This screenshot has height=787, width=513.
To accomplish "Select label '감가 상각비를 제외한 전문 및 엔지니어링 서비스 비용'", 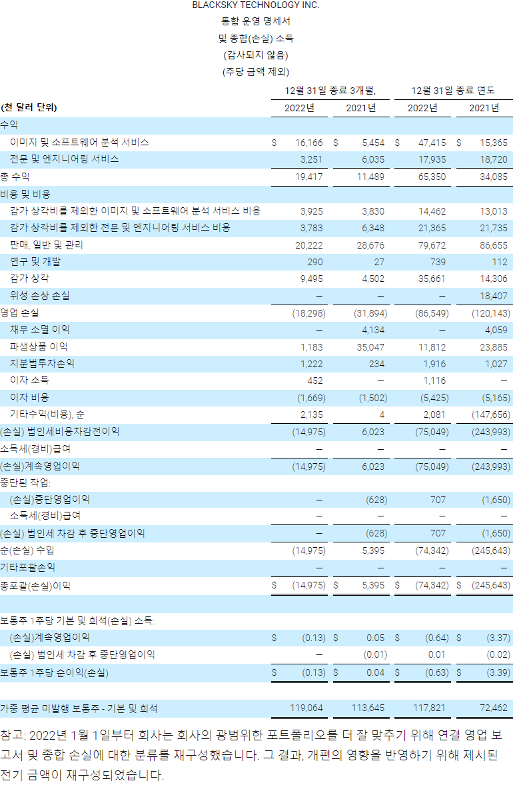I will pyautogui.click(x=120, y=228).
